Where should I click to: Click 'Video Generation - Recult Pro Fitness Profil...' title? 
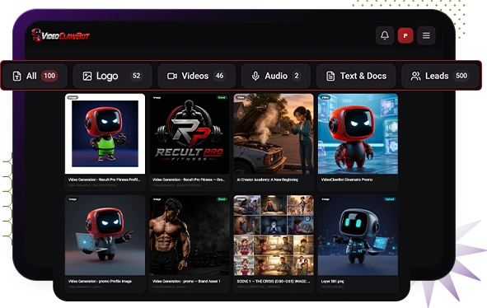tap(104, 180)
